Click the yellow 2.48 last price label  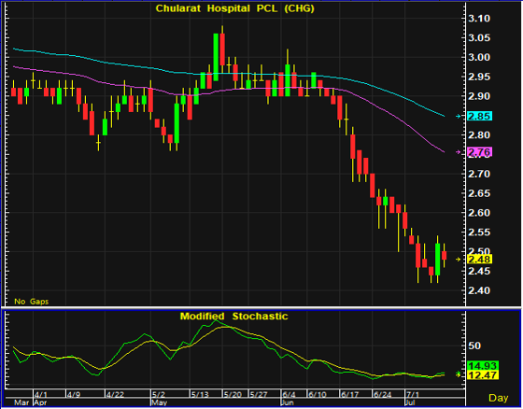(x=480, y=260)
